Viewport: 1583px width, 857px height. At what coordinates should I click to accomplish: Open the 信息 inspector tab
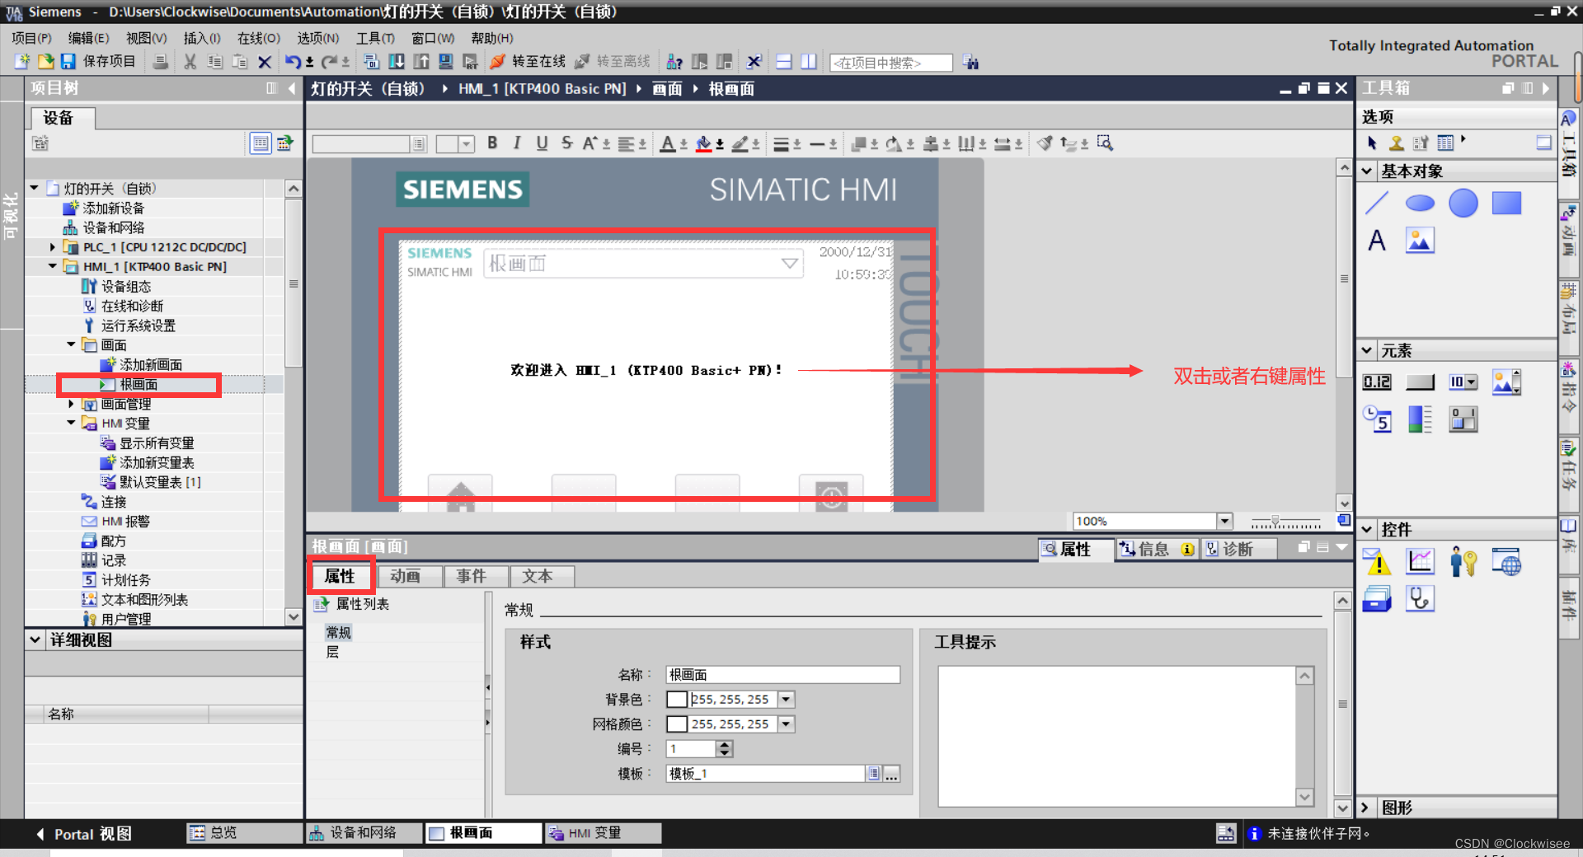click(1158, 549)
